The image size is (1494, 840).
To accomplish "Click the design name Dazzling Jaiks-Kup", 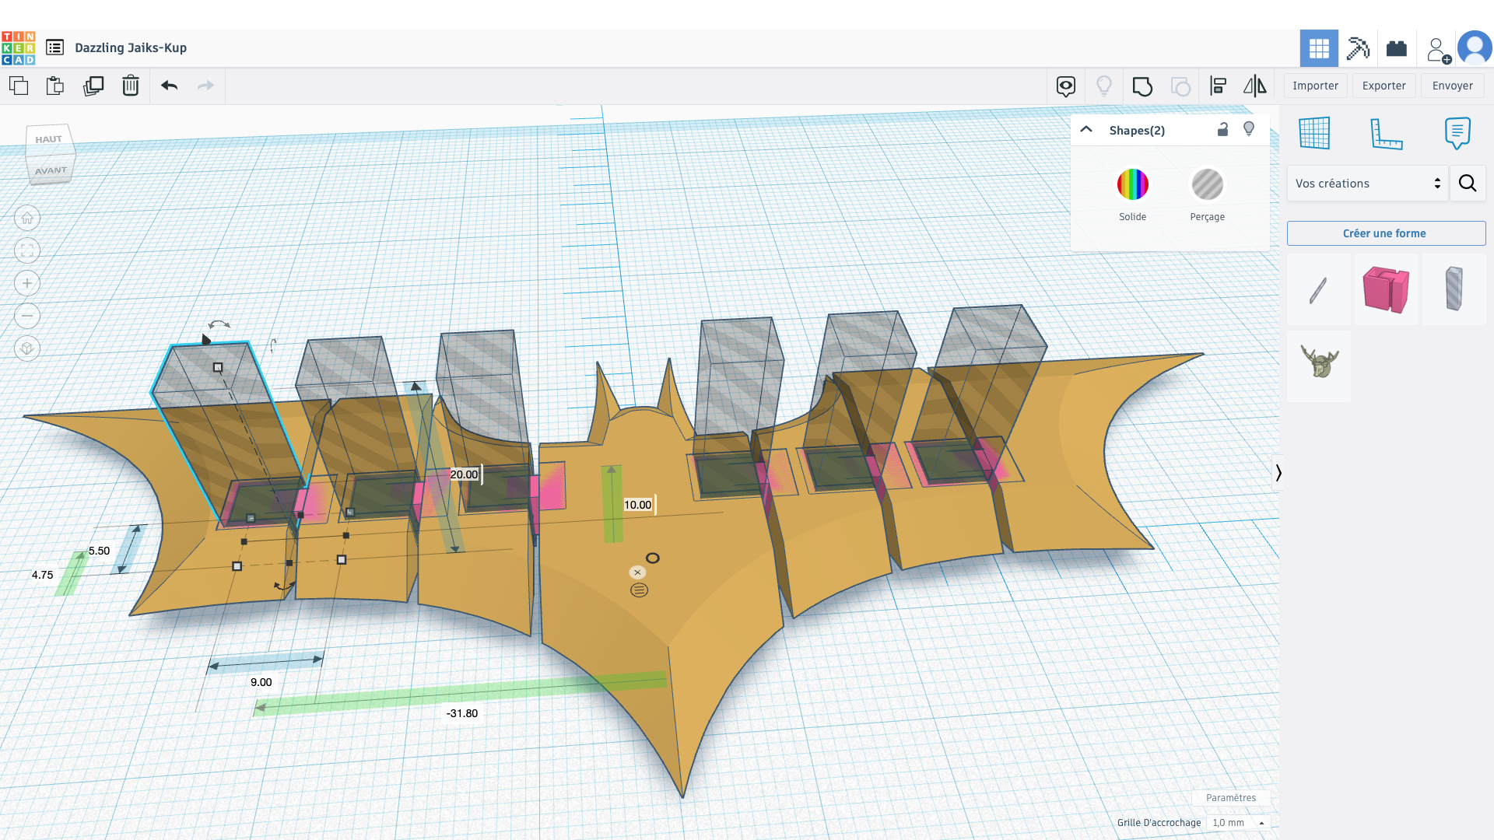I will click(131, 47).
